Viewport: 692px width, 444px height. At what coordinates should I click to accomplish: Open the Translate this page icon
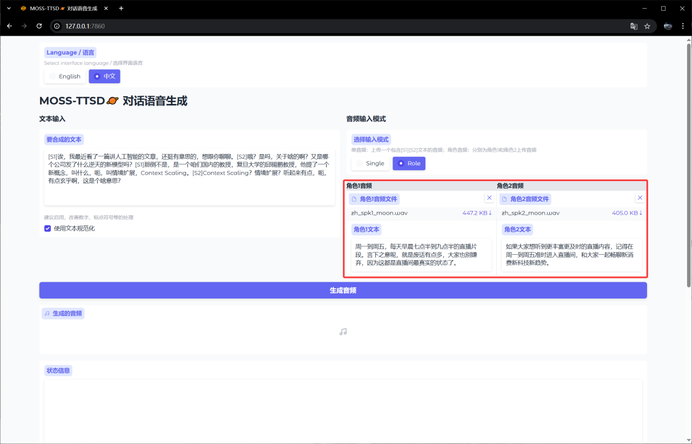634,26
